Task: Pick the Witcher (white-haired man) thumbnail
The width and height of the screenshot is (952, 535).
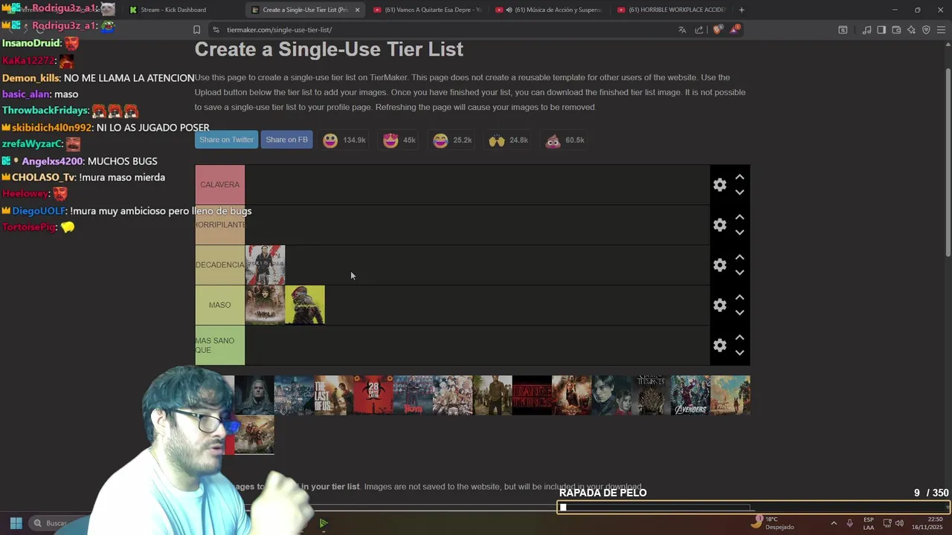Action: [x=254, y=395]
